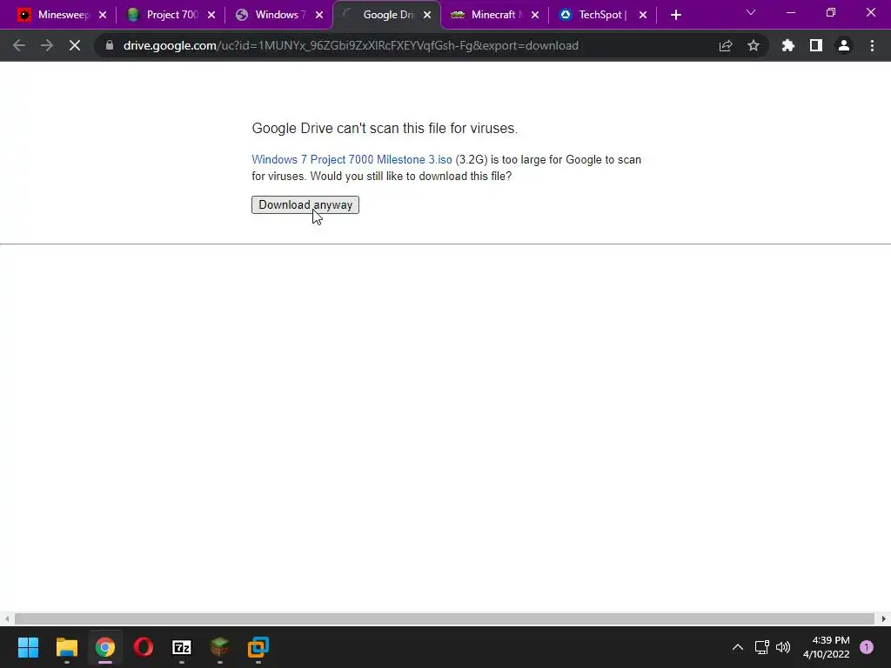891x668 pixels.
Task: Toggle the browser side panel
Action: [816, 45]
